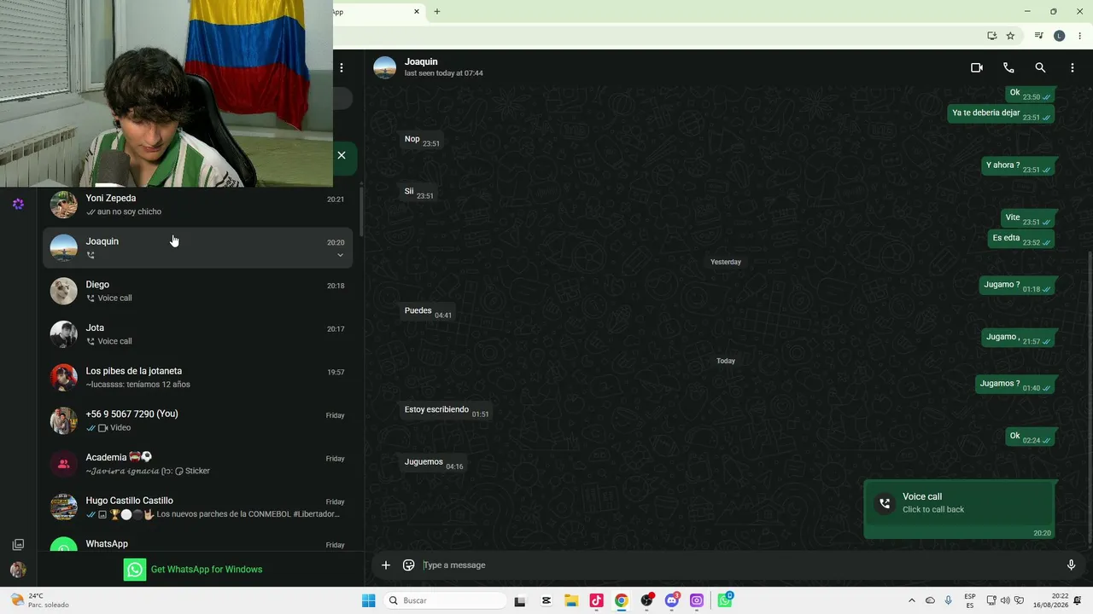Select the Joaquin chat in the list
The width and height of the screenshot is (1093, 614).
[x=197, y=247]
